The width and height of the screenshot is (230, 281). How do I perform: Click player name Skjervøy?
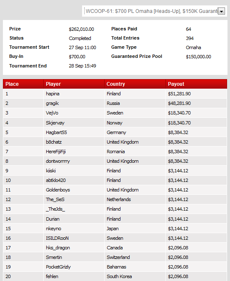[x=55, y=123]
